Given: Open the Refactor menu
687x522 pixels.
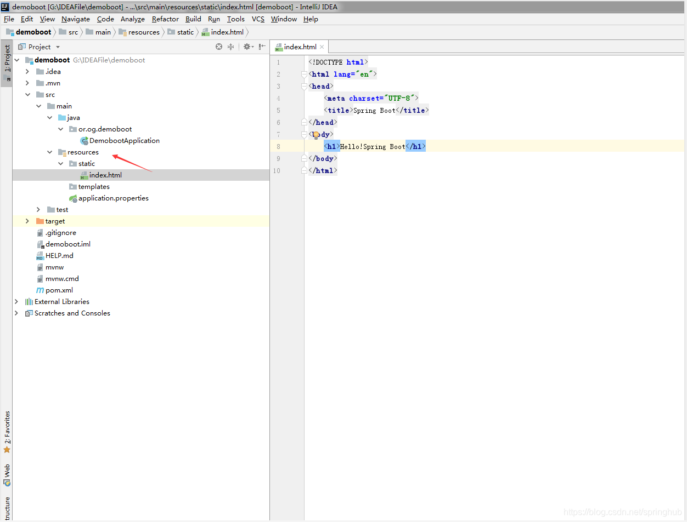Looking at the screenshot, I should point(165,19).
